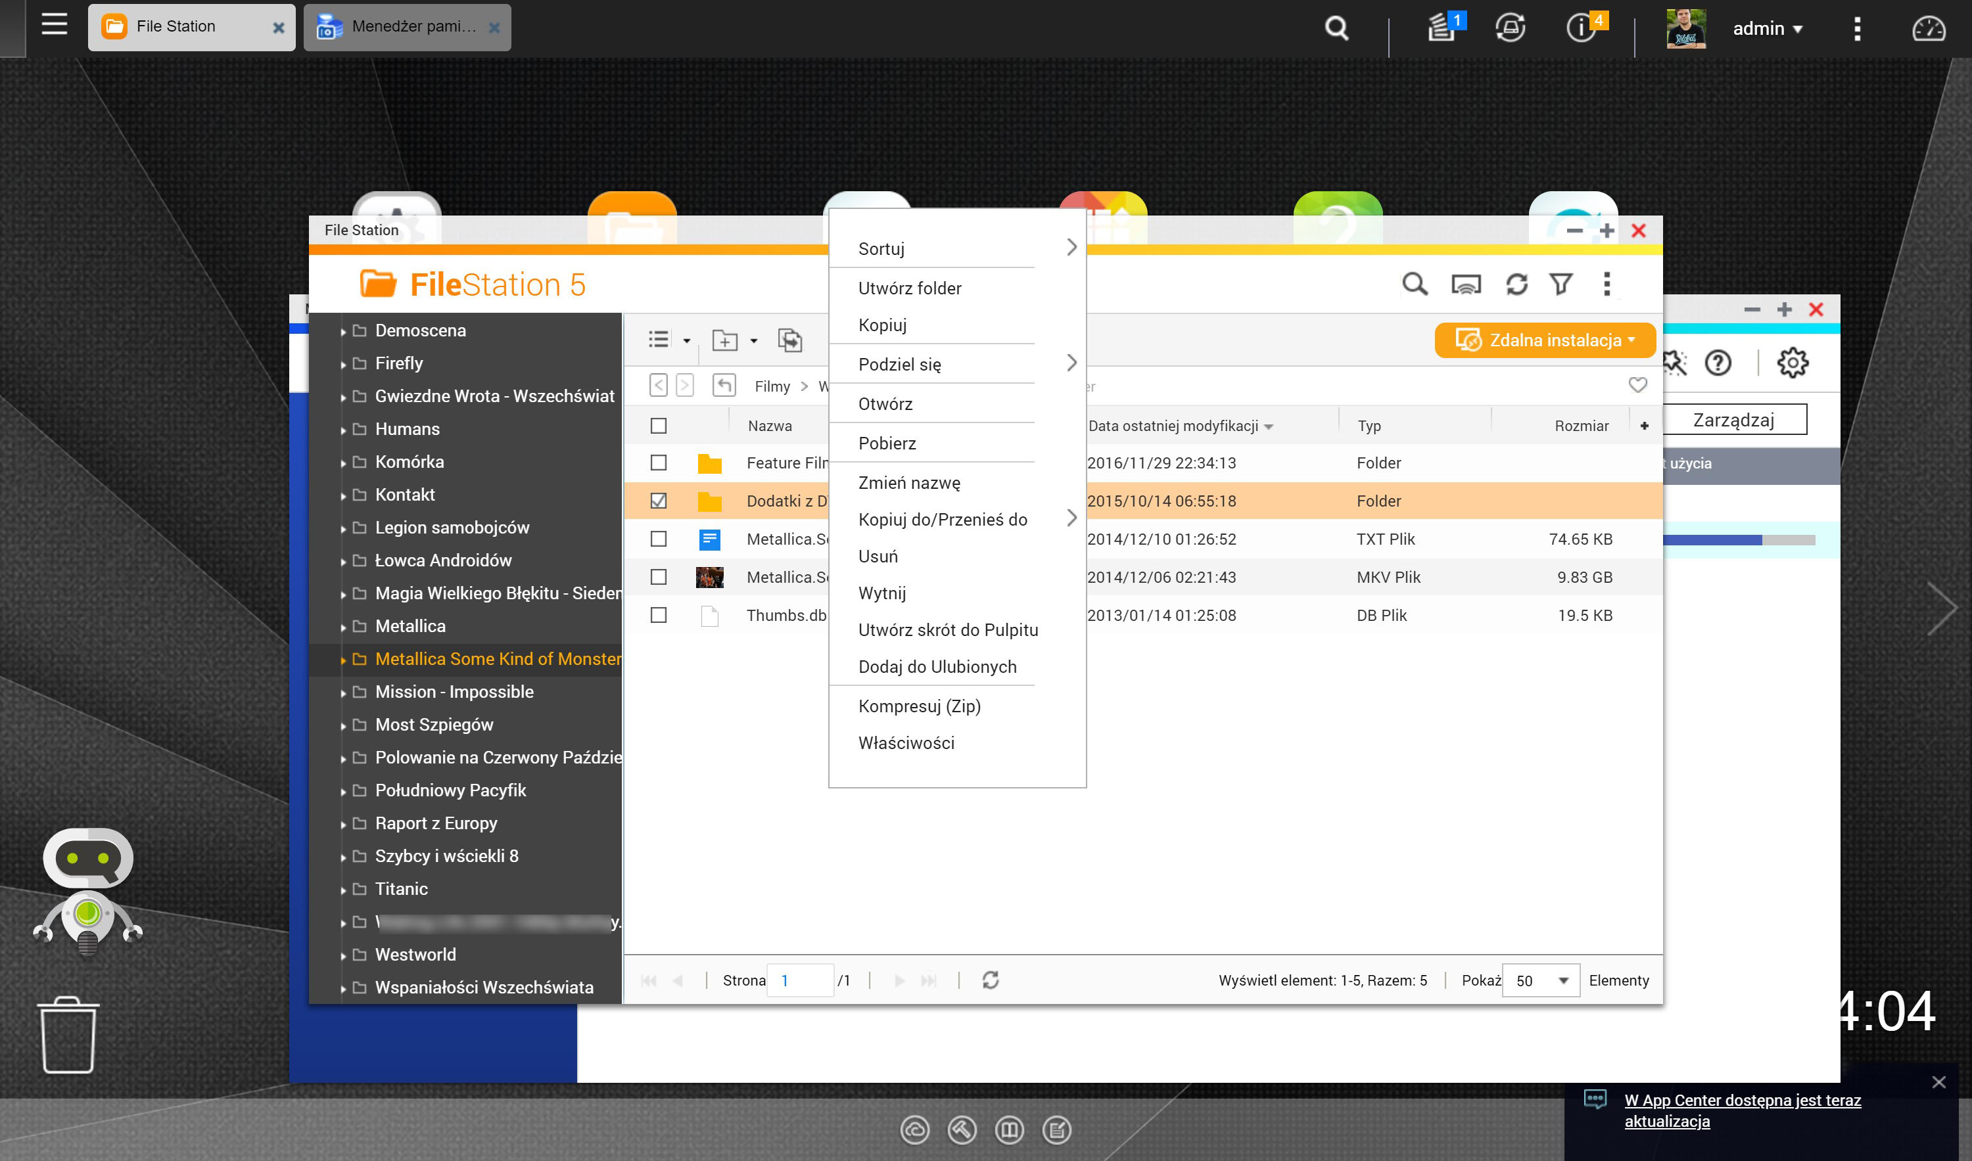Open the QTS main menu hamburger icon
The image size is (1972, 1161).
coord(54,25)
